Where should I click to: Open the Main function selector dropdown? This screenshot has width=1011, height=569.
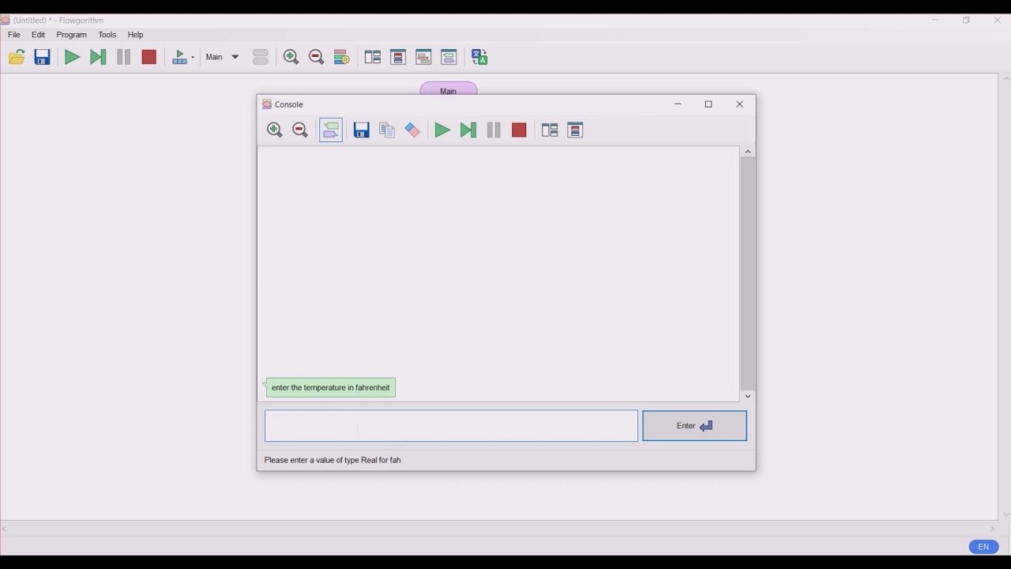222,57
